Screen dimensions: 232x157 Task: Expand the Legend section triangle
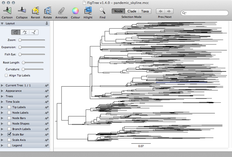[2, 145]
